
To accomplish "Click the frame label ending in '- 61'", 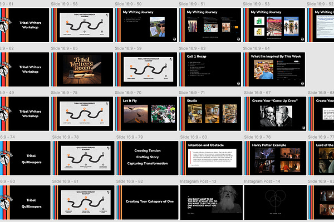I will [7, 4].
